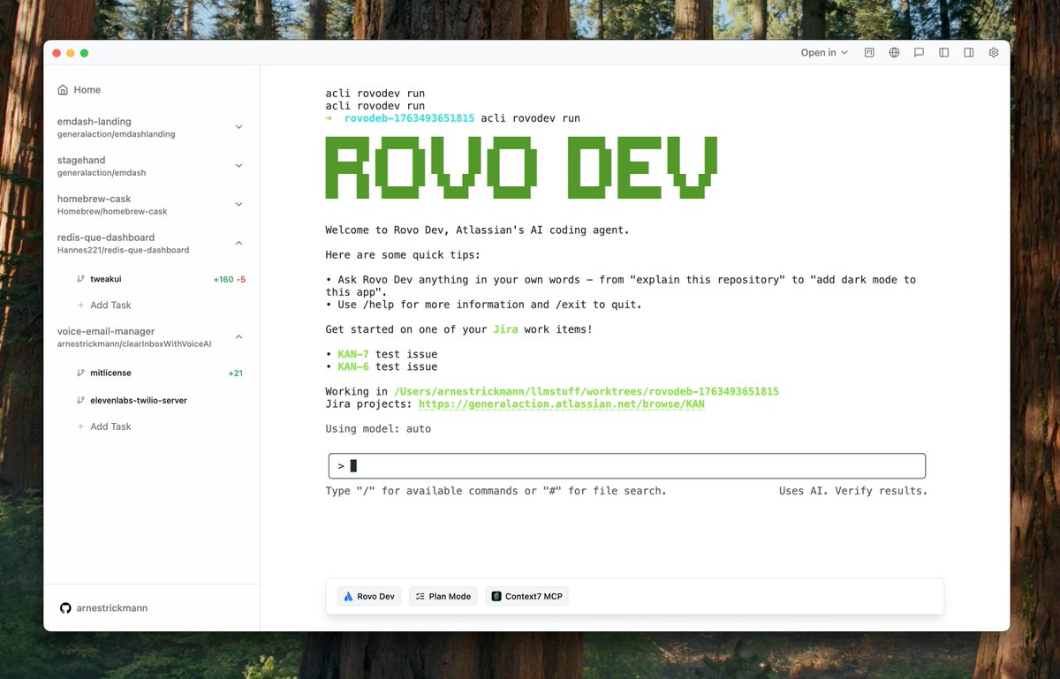The width and height of the screenshot is (1060, 679).
Task: Click the Context7 MCP chip
Action: (x=527, y=597)
